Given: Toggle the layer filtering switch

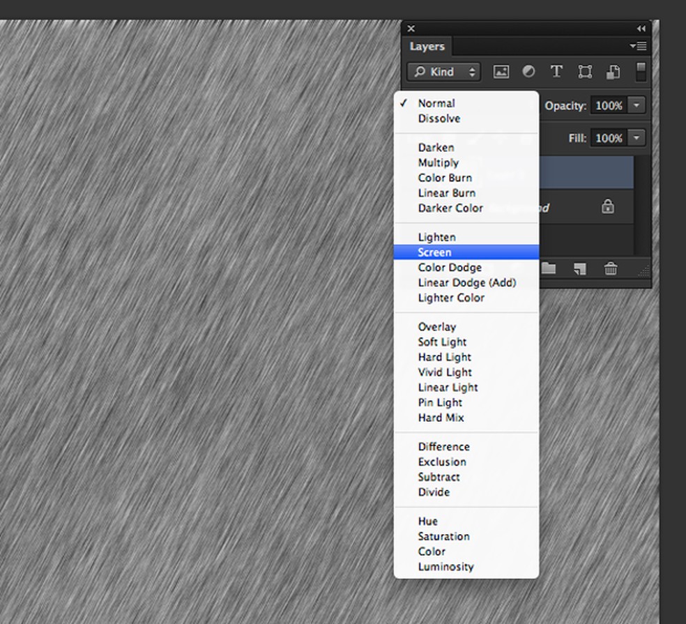Looking at the screenshot, I should pos(641,71).
